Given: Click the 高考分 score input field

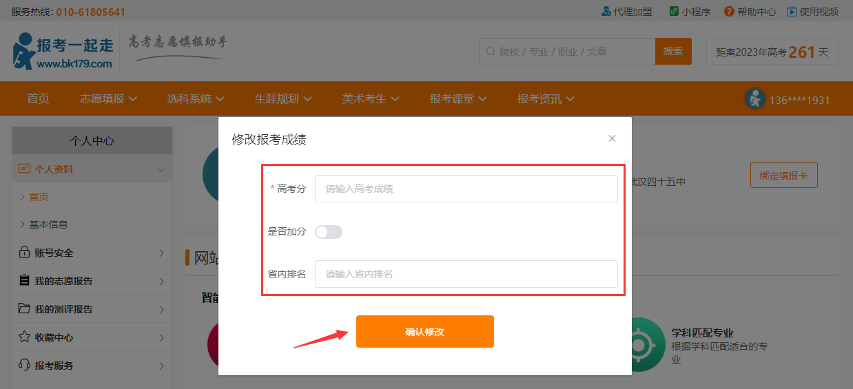Looking at the screenshot, I should pos(466,189).
